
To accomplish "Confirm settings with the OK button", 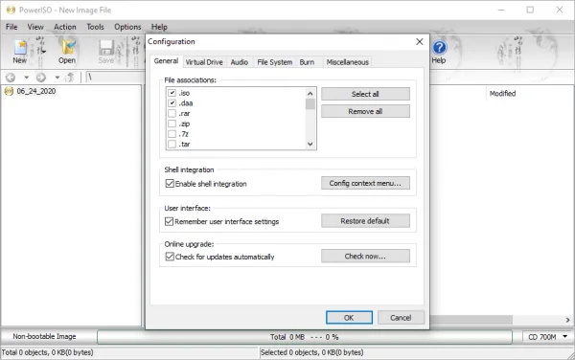I will pos(349,318).
